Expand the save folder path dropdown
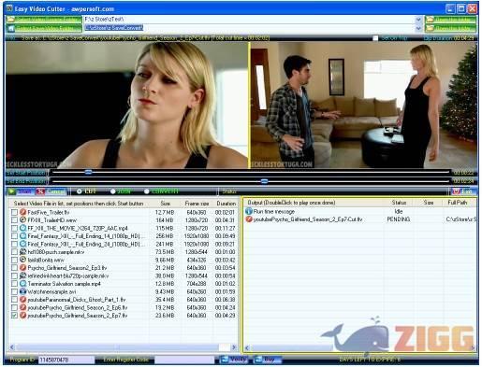Image resolution: width=482 pixels, height=367 pixels. tap(418, 28)
